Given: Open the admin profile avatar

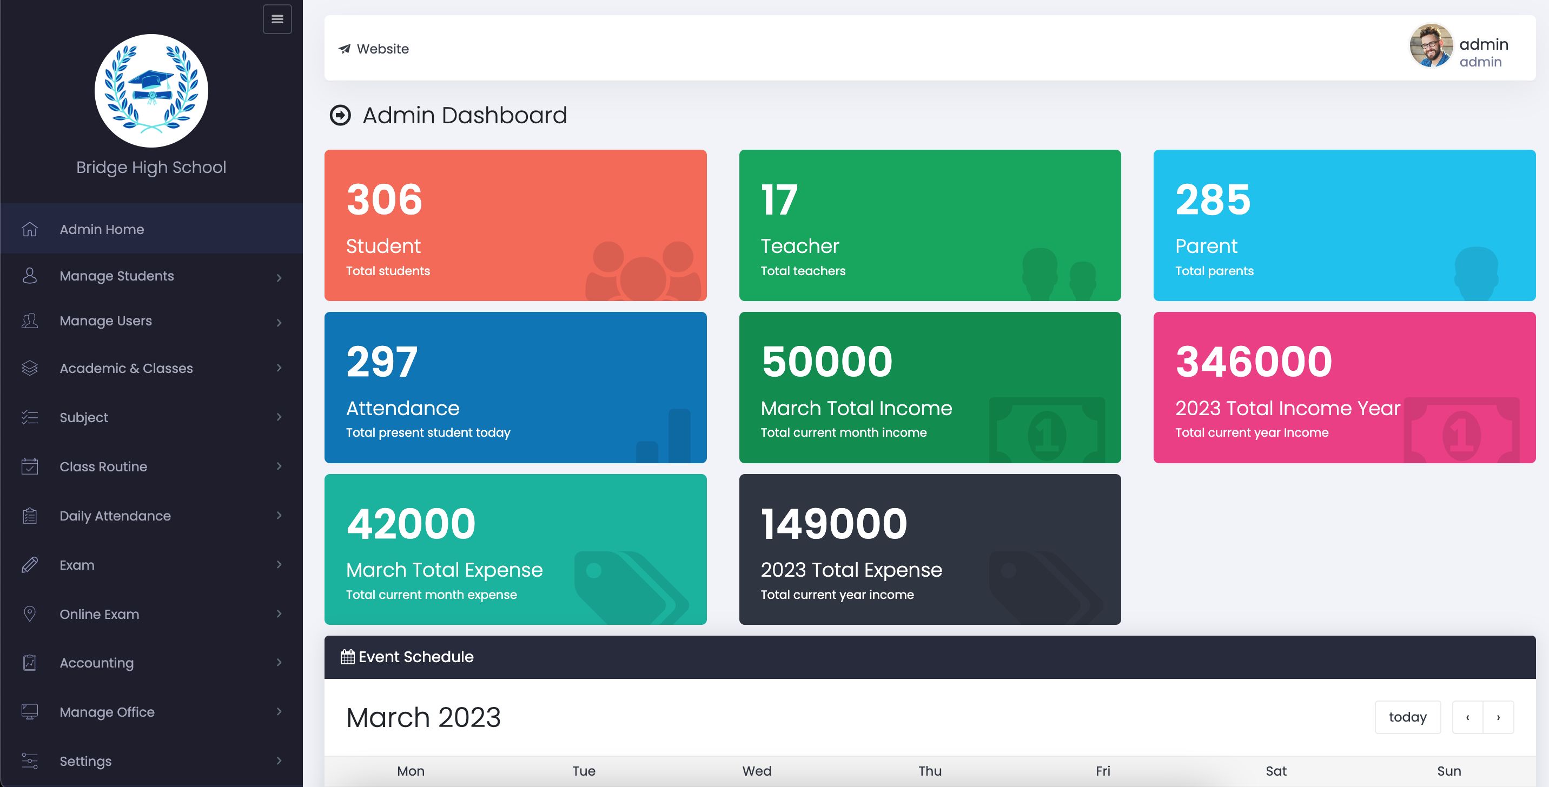Looking at the screenshot, I should point(1431,46).
